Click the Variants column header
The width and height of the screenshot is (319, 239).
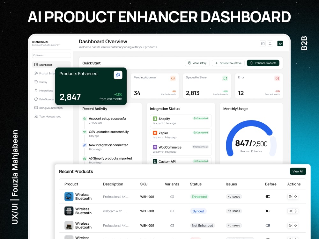coord(172,184)
